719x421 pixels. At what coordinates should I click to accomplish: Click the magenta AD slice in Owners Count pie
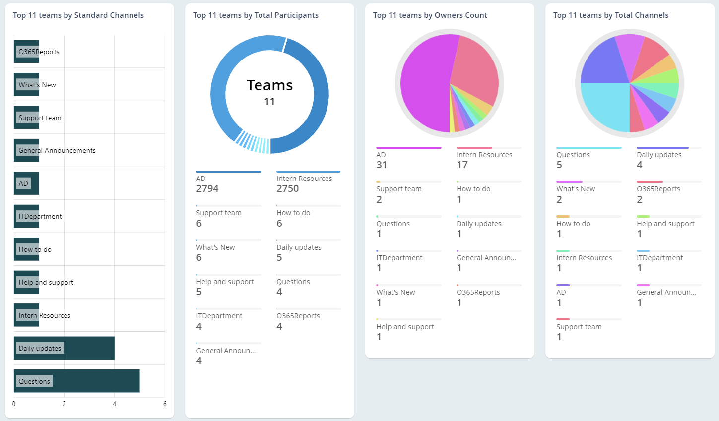pos(422,84)
